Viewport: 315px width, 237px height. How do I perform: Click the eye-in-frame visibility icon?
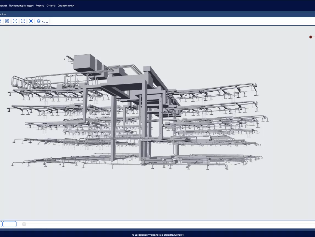point(7,21)
